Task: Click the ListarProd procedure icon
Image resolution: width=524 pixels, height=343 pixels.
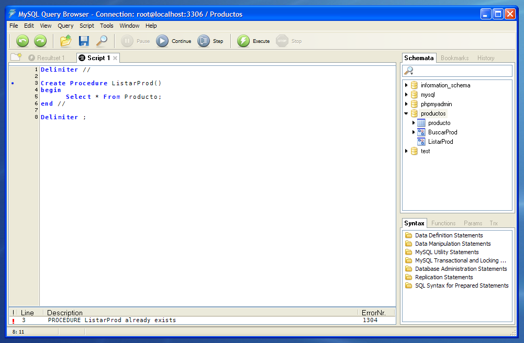Action: coord(421,142)
